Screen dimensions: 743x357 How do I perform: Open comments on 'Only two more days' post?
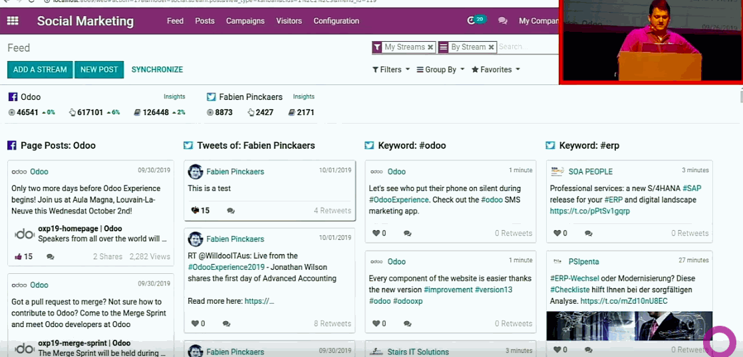pos(51,257)
